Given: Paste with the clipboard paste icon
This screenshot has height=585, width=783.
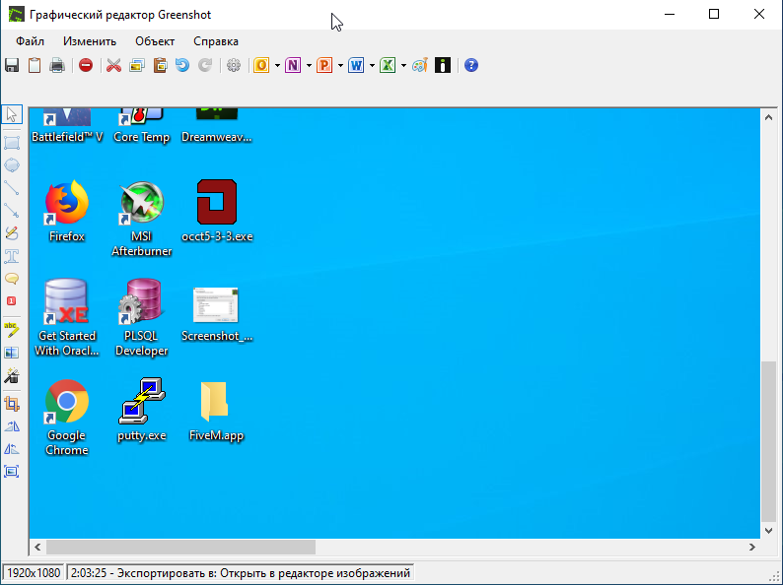Looking at the screenshot, I should (160, 65).
